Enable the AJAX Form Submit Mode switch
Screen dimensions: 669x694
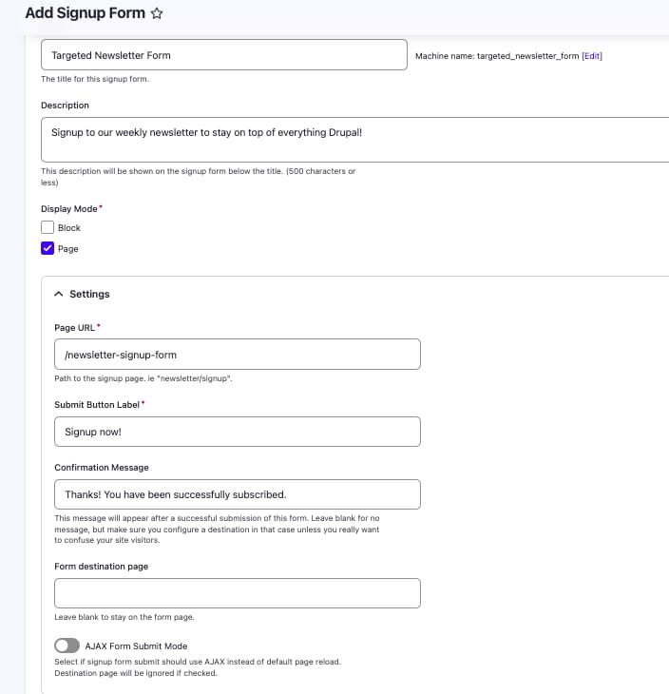67,646
